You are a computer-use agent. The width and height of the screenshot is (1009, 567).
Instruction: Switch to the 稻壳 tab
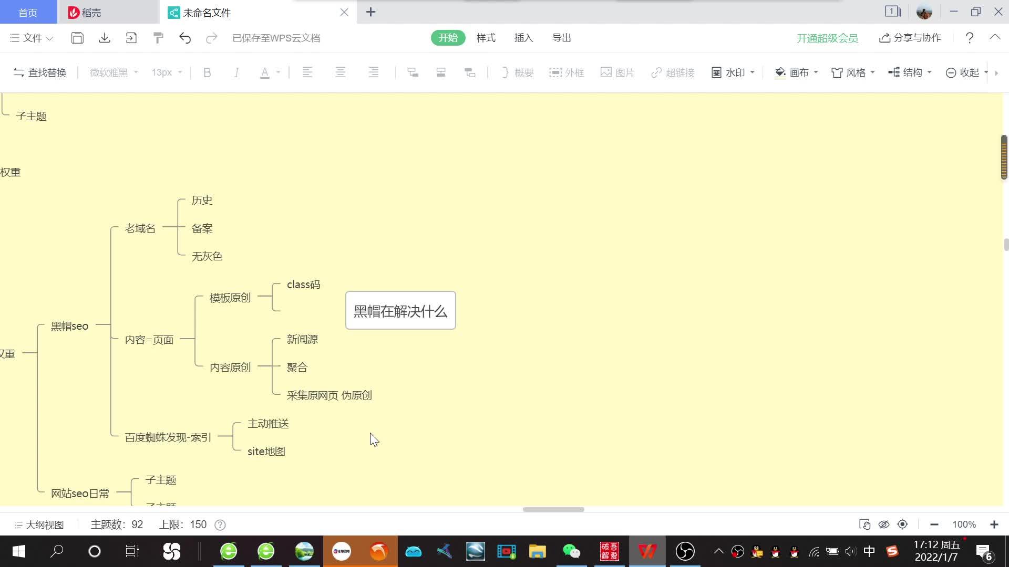click(108, 12)
